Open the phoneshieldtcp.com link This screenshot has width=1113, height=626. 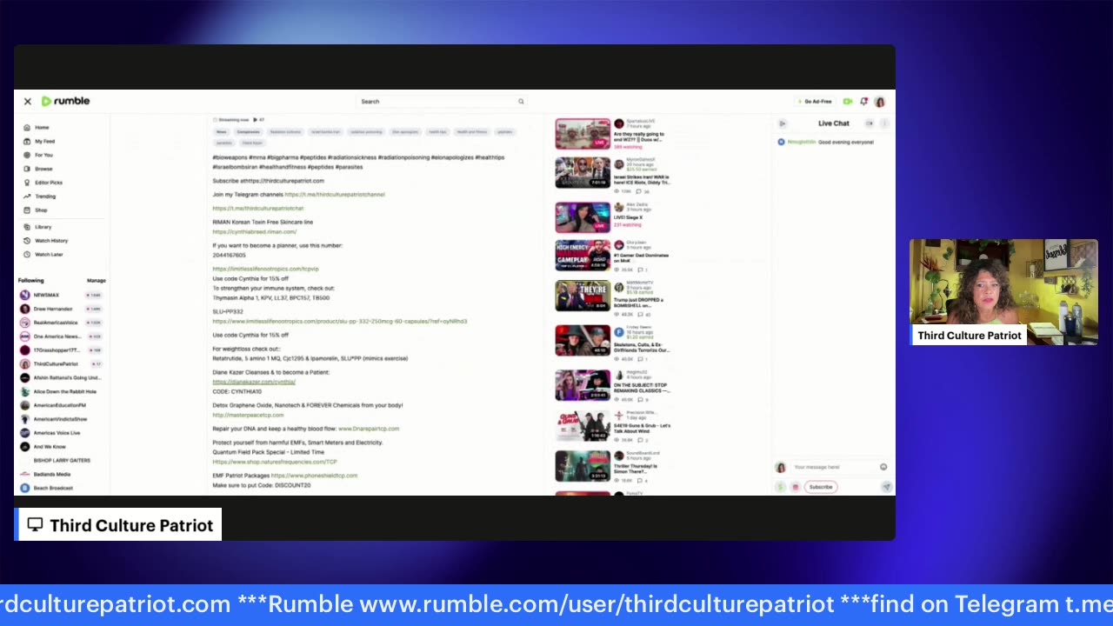click(314, 476)
